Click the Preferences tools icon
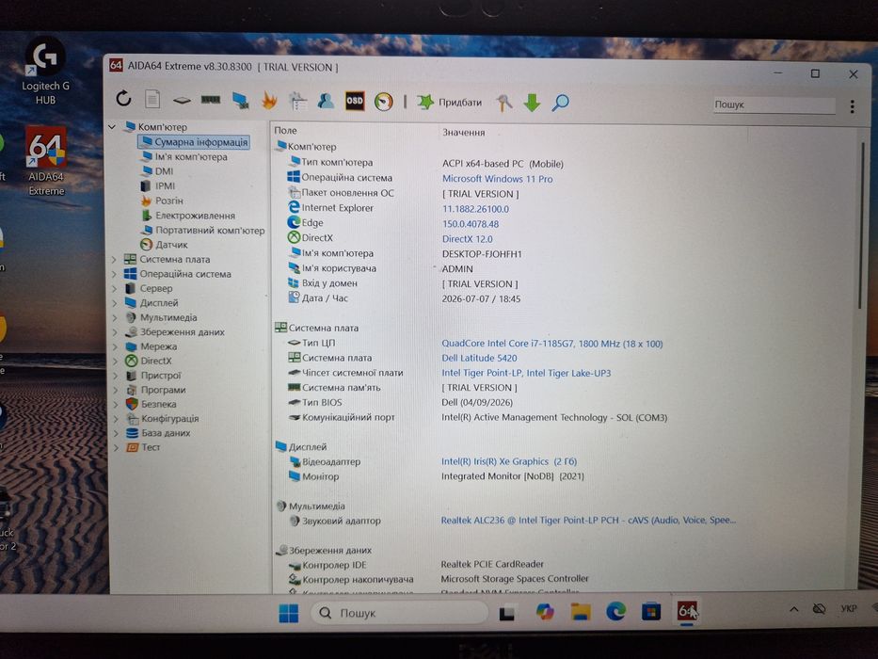The width and height of the screenshot is (878, 659). pos(504,103)
